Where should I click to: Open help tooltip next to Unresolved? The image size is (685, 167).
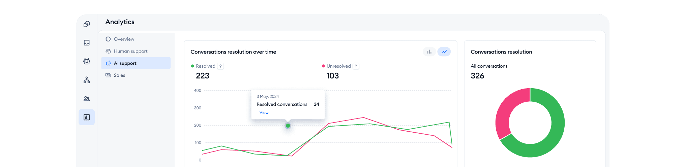pos(356,66)
